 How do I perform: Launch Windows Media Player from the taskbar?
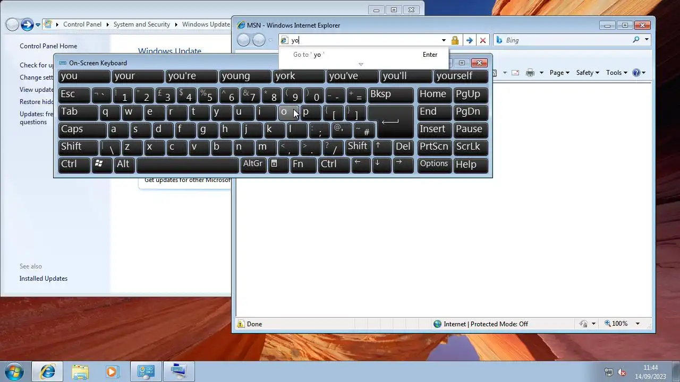pos(112,371)
